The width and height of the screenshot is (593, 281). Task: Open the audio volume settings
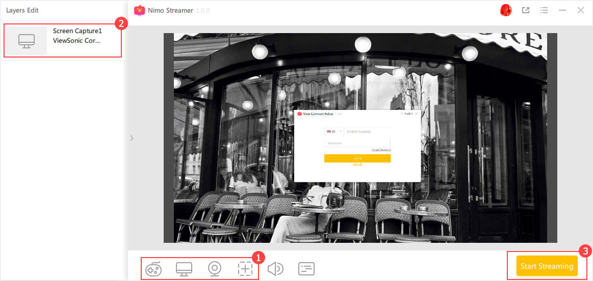pyautogui.click(x=275, y=269)
